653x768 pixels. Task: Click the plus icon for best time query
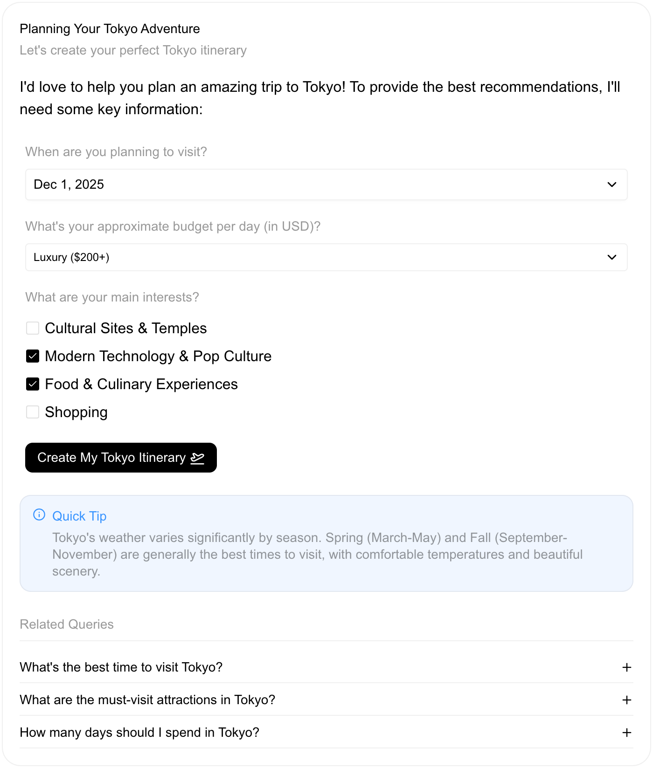(x=626, y=667)
